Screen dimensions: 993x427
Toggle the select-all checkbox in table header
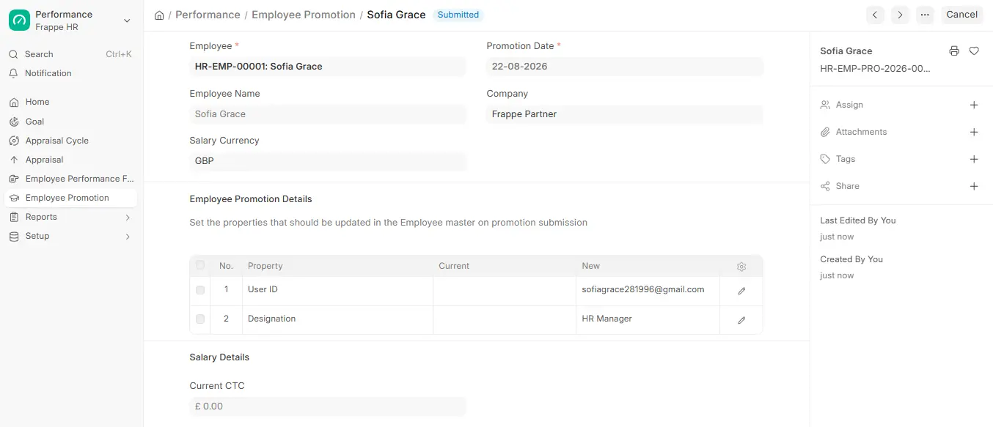pyautogui.click(x=200, y=265)
